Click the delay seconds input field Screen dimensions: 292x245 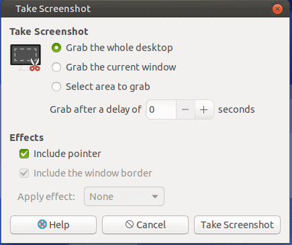(161, 109)
